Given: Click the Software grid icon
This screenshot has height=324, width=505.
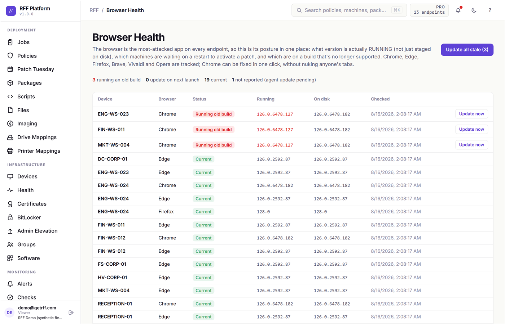Looking at the screenshot, I should [10, 258].
